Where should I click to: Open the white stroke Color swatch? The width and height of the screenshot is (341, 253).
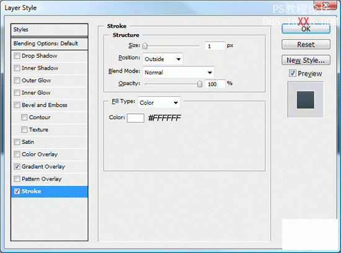[x=136, y=118]
